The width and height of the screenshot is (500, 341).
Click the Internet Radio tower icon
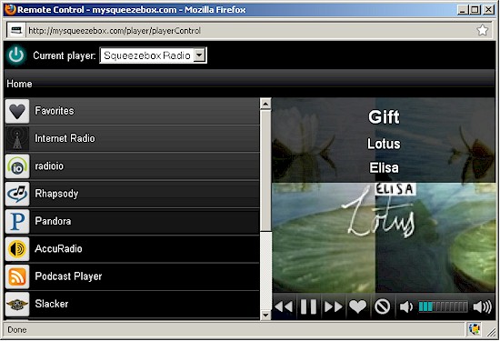pos(17,138)
